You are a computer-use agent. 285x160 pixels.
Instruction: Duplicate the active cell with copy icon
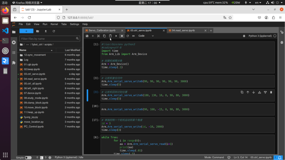[242, 92]
